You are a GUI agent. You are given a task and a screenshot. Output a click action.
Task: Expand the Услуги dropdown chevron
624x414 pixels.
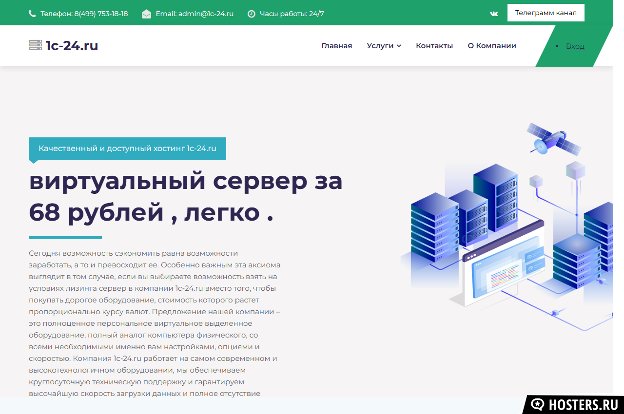click(x=399, y=46)
